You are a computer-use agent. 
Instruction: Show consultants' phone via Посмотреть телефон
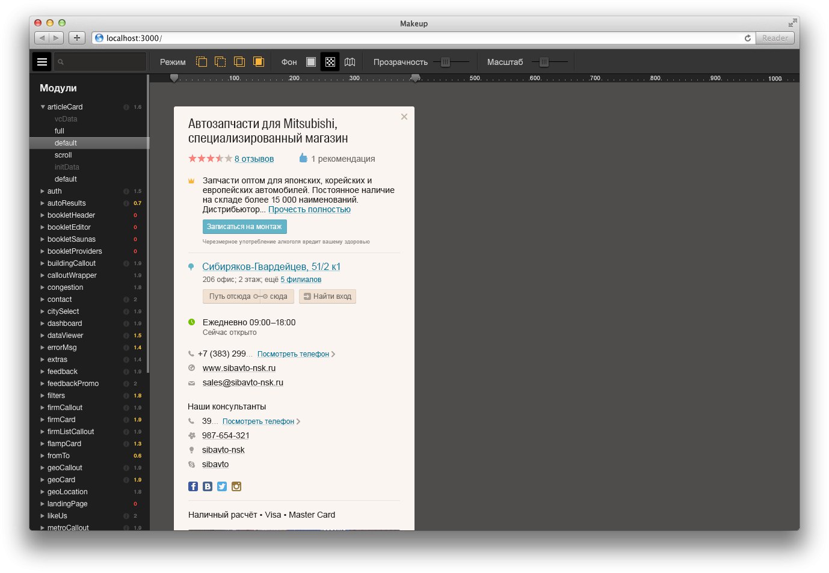click(258, 421)
